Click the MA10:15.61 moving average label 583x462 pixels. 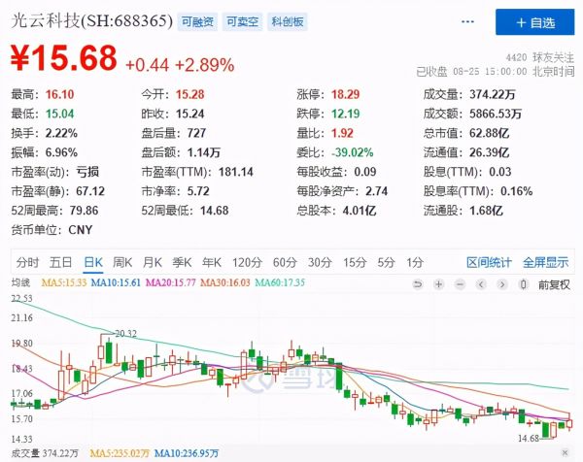point(116,282)
